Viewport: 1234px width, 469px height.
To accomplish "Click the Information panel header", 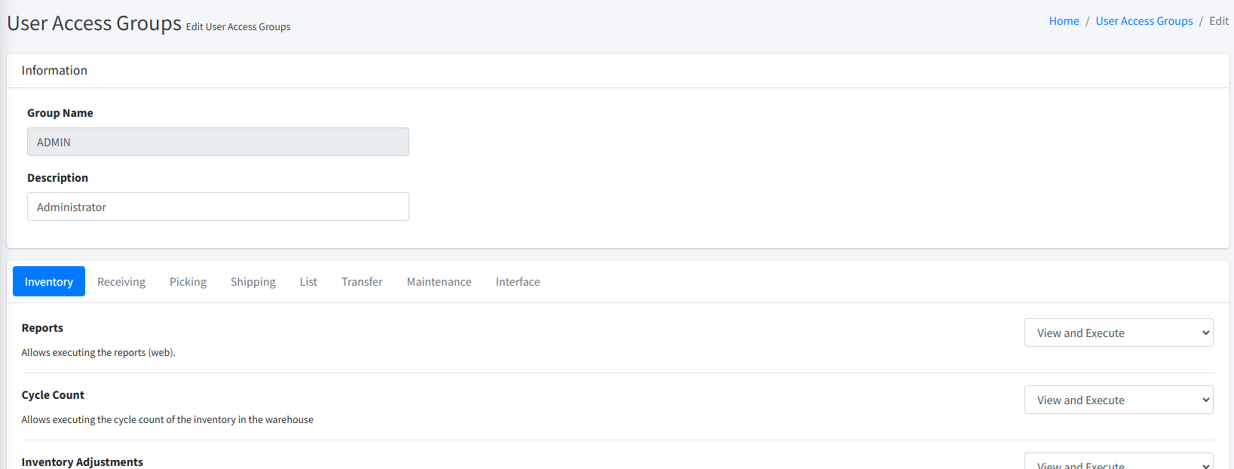I will click(x=54, y=70).
